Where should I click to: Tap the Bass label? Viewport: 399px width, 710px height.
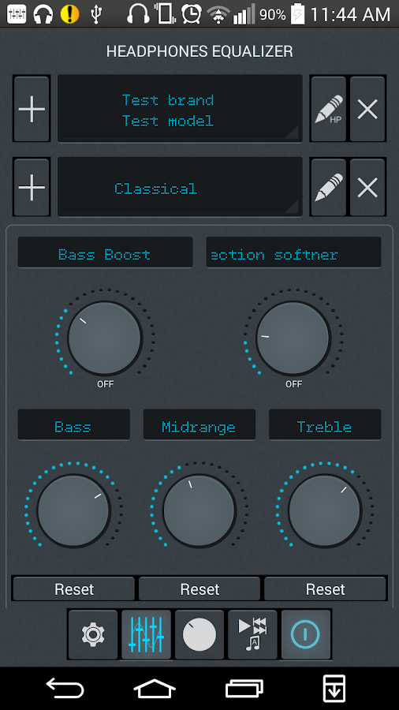(x=74, y=424)
